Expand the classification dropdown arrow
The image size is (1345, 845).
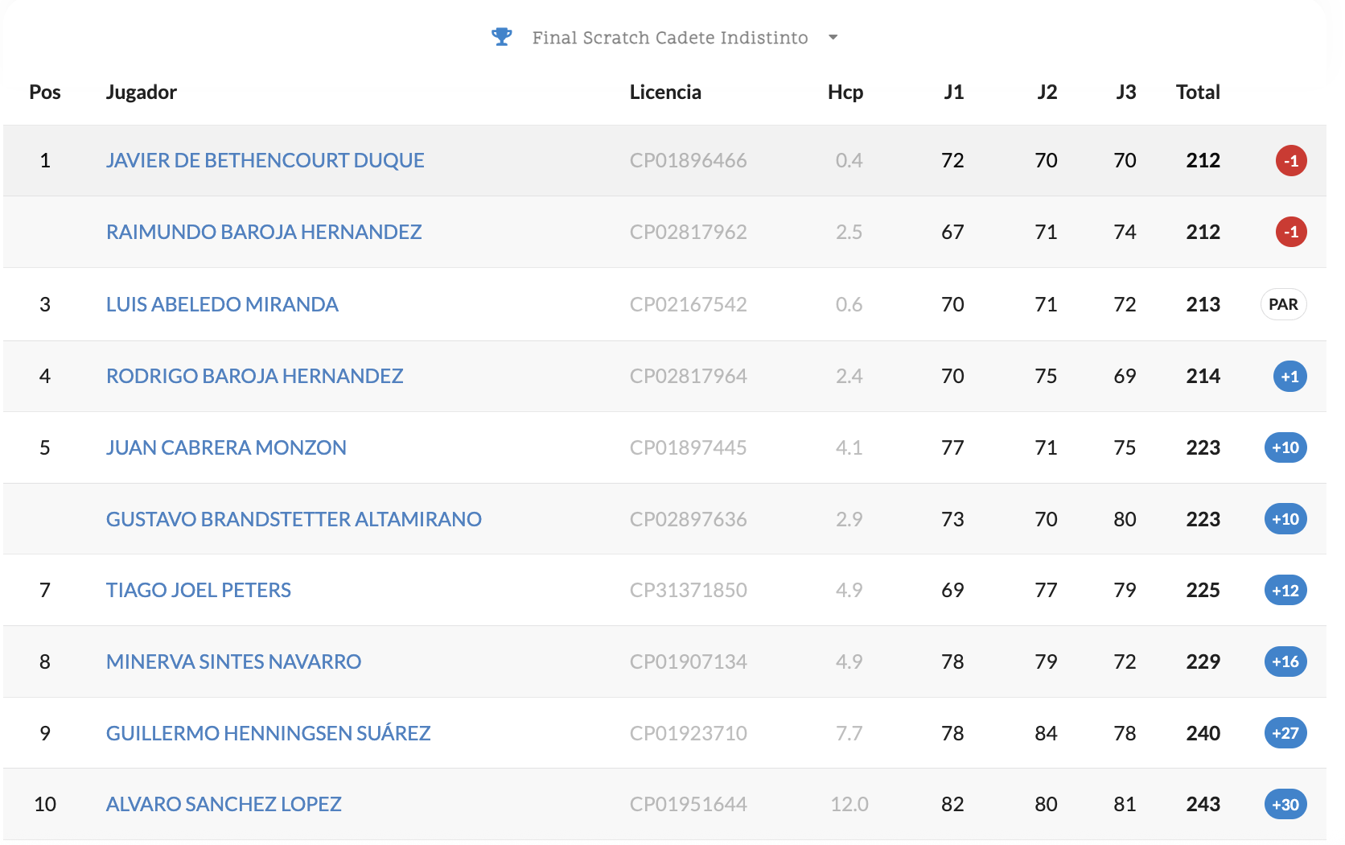[x=833, y=37]
